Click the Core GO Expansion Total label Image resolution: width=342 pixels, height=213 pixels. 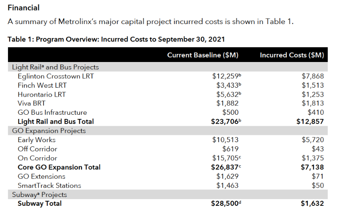pyautogui.click(x=59, y=167)
